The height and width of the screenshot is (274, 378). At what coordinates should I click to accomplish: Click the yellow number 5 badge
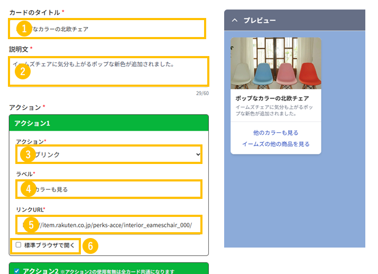click(31, 225)
